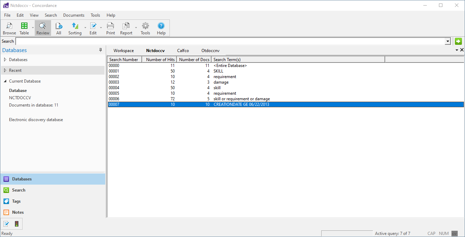Run search with green arrow button
Viewport: 465px width, 237px height.
(x=458, y=41)
